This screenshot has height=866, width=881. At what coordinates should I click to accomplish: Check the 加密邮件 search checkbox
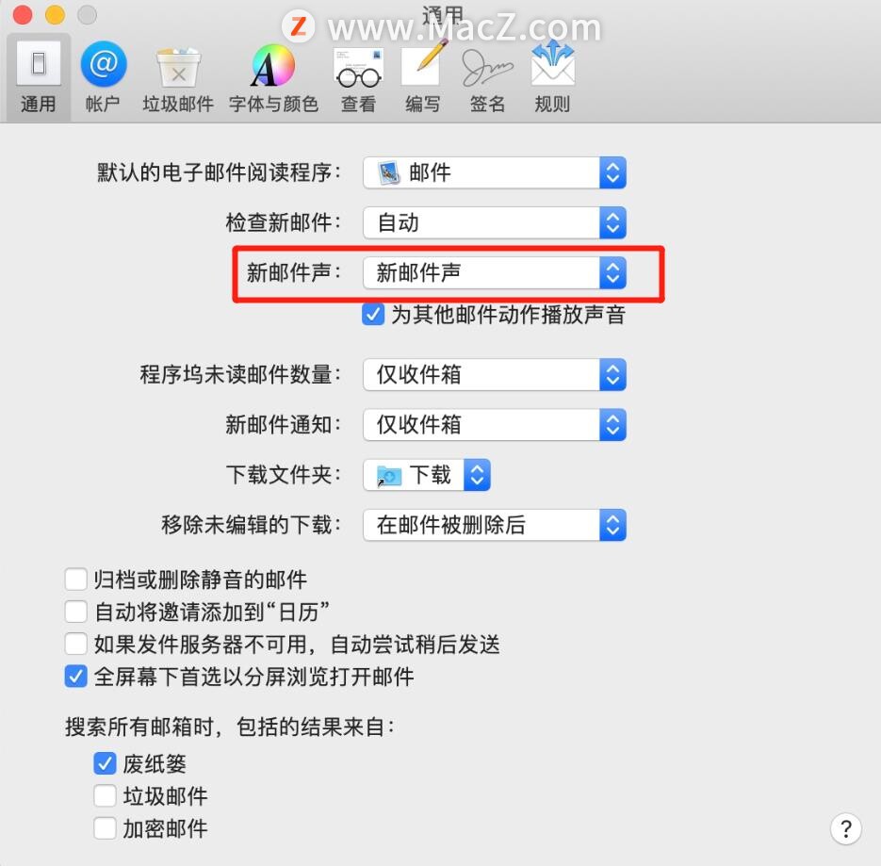106,828
